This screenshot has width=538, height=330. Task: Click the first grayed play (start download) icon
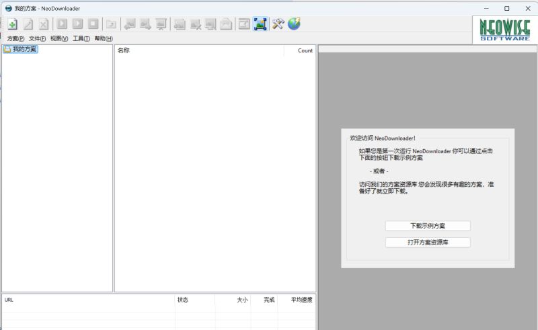click(62, 24)
